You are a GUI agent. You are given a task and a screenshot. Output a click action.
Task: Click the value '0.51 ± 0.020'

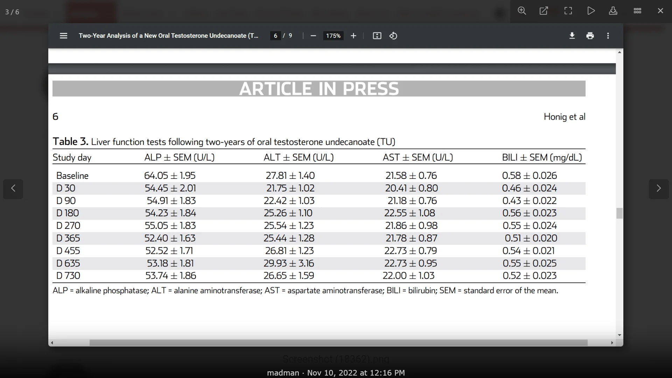coord(531,238)
